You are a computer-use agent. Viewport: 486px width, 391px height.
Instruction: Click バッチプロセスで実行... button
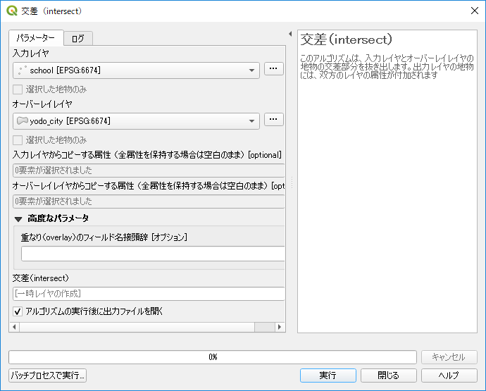(47, 376)
